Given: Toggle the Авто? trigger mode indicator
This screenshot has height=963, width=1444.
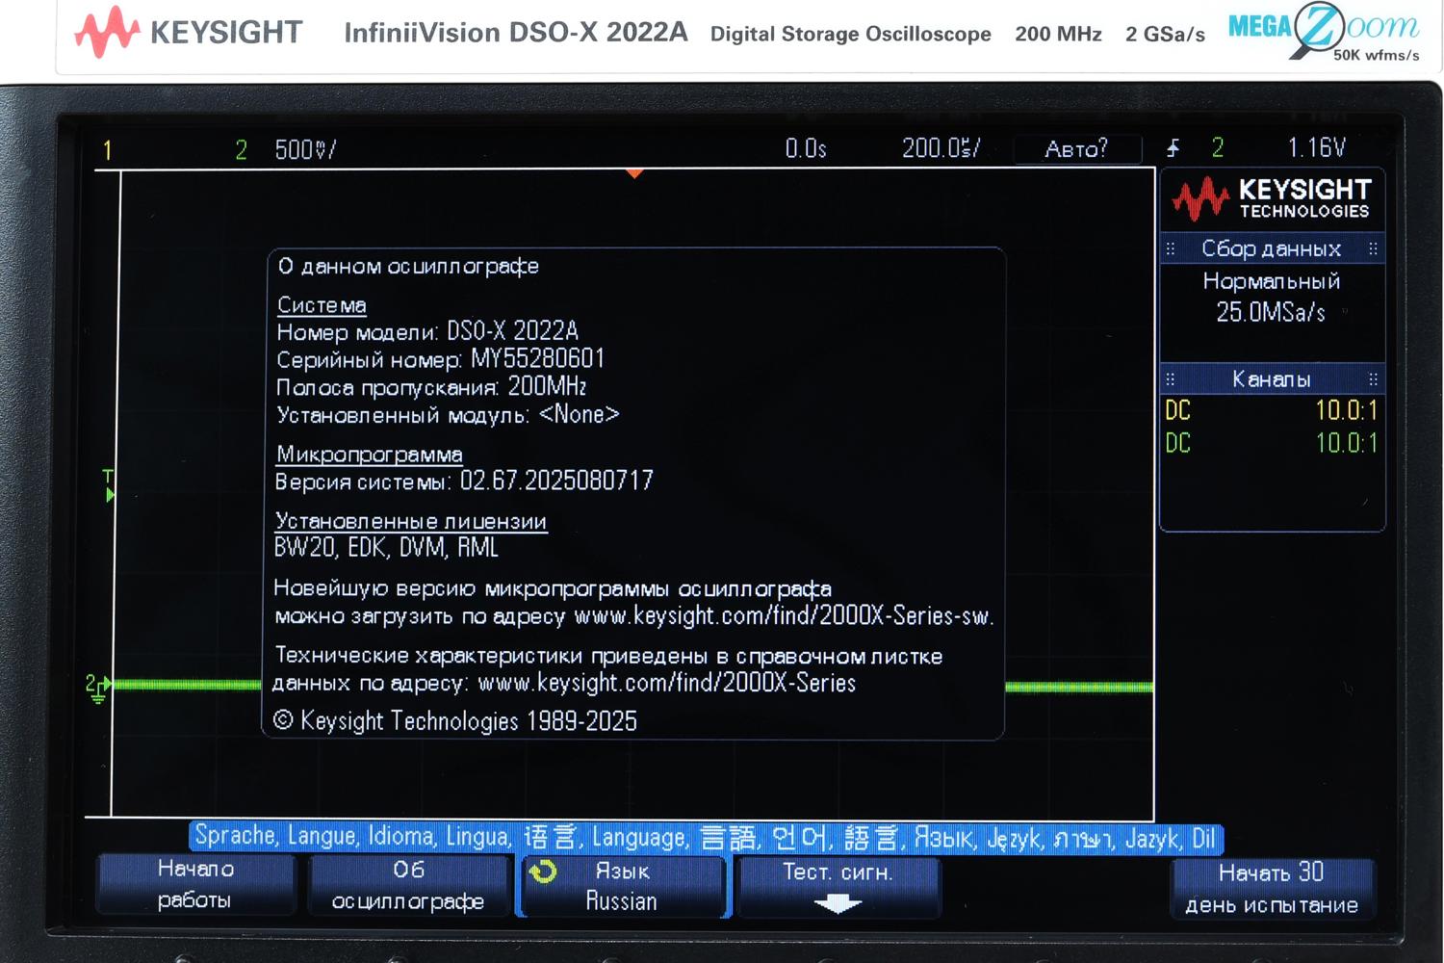Looking at the screenshot, I should point(1076,148).
